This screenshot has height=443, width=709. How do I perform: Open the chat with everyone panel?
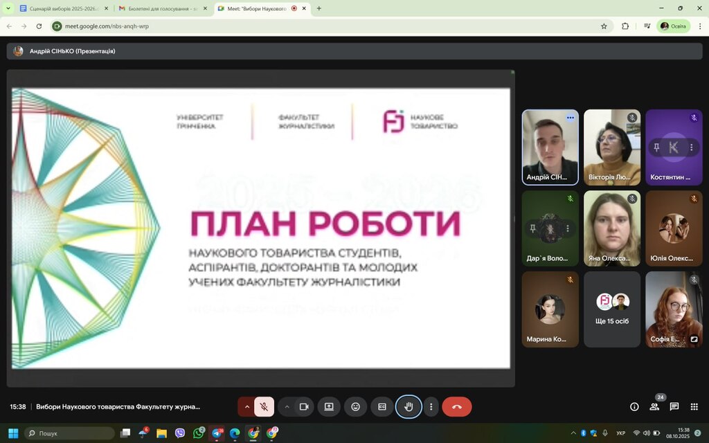tap(674, 407)
